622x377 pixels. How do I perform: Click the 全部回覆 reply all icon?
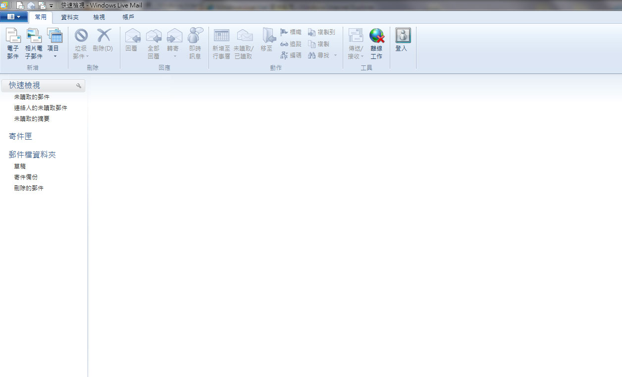click(154, 36)
